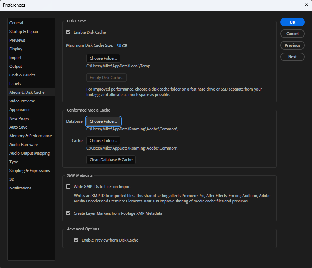Enable Write XMP IDs to Files on Import
This screenshot has height=268, width=312.
pos(68,187)
